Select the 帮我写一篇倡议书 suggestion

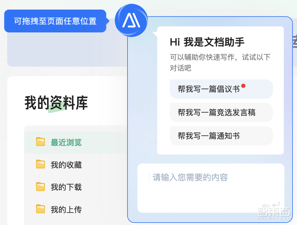tap(221, 89)
